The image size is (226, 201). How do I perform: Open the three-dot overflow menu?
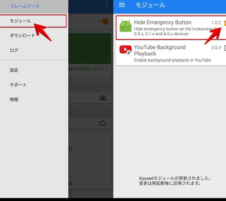[106, 5]
